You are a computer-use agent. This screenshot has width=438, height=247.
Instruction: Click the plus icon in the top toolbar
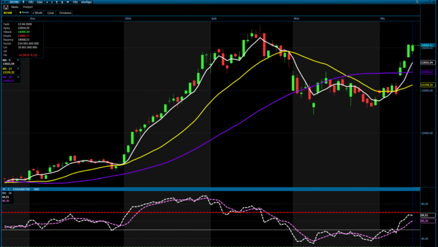(48, 2)
